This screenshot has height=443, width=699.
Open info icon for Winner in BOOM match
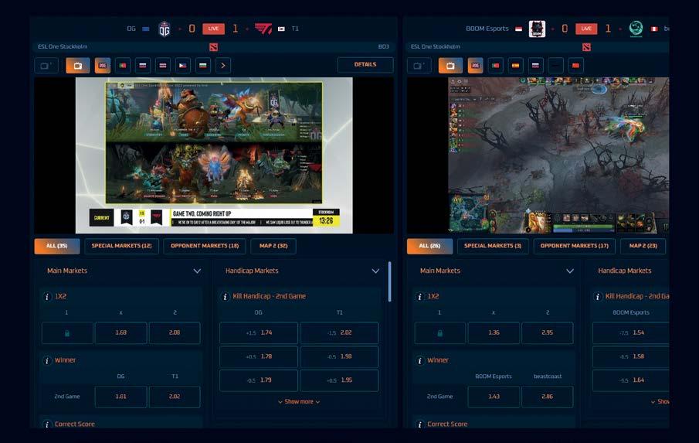tap(419, 360)
